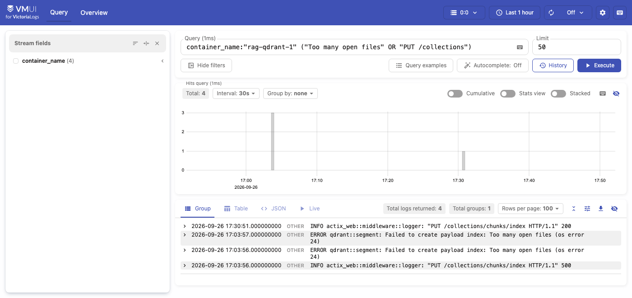Click the keyboard icon in query field
This screenshot has width=632, height=298.
click(520, 47)
